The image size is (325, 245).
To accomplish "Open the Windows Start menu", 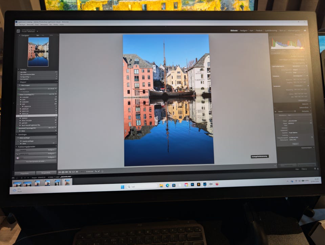I will 123,187.
